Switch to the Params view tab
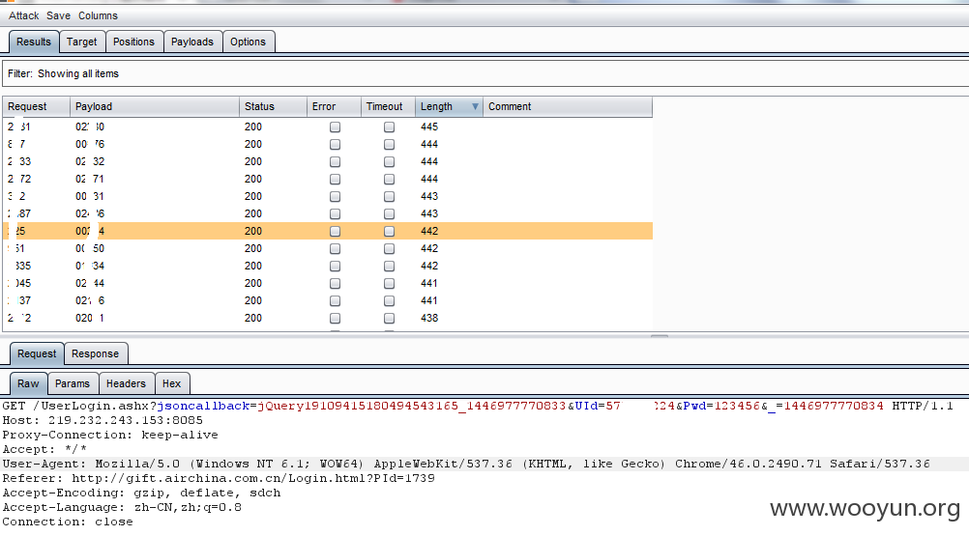Screen dimensions: 969x536 pos(73,383)
